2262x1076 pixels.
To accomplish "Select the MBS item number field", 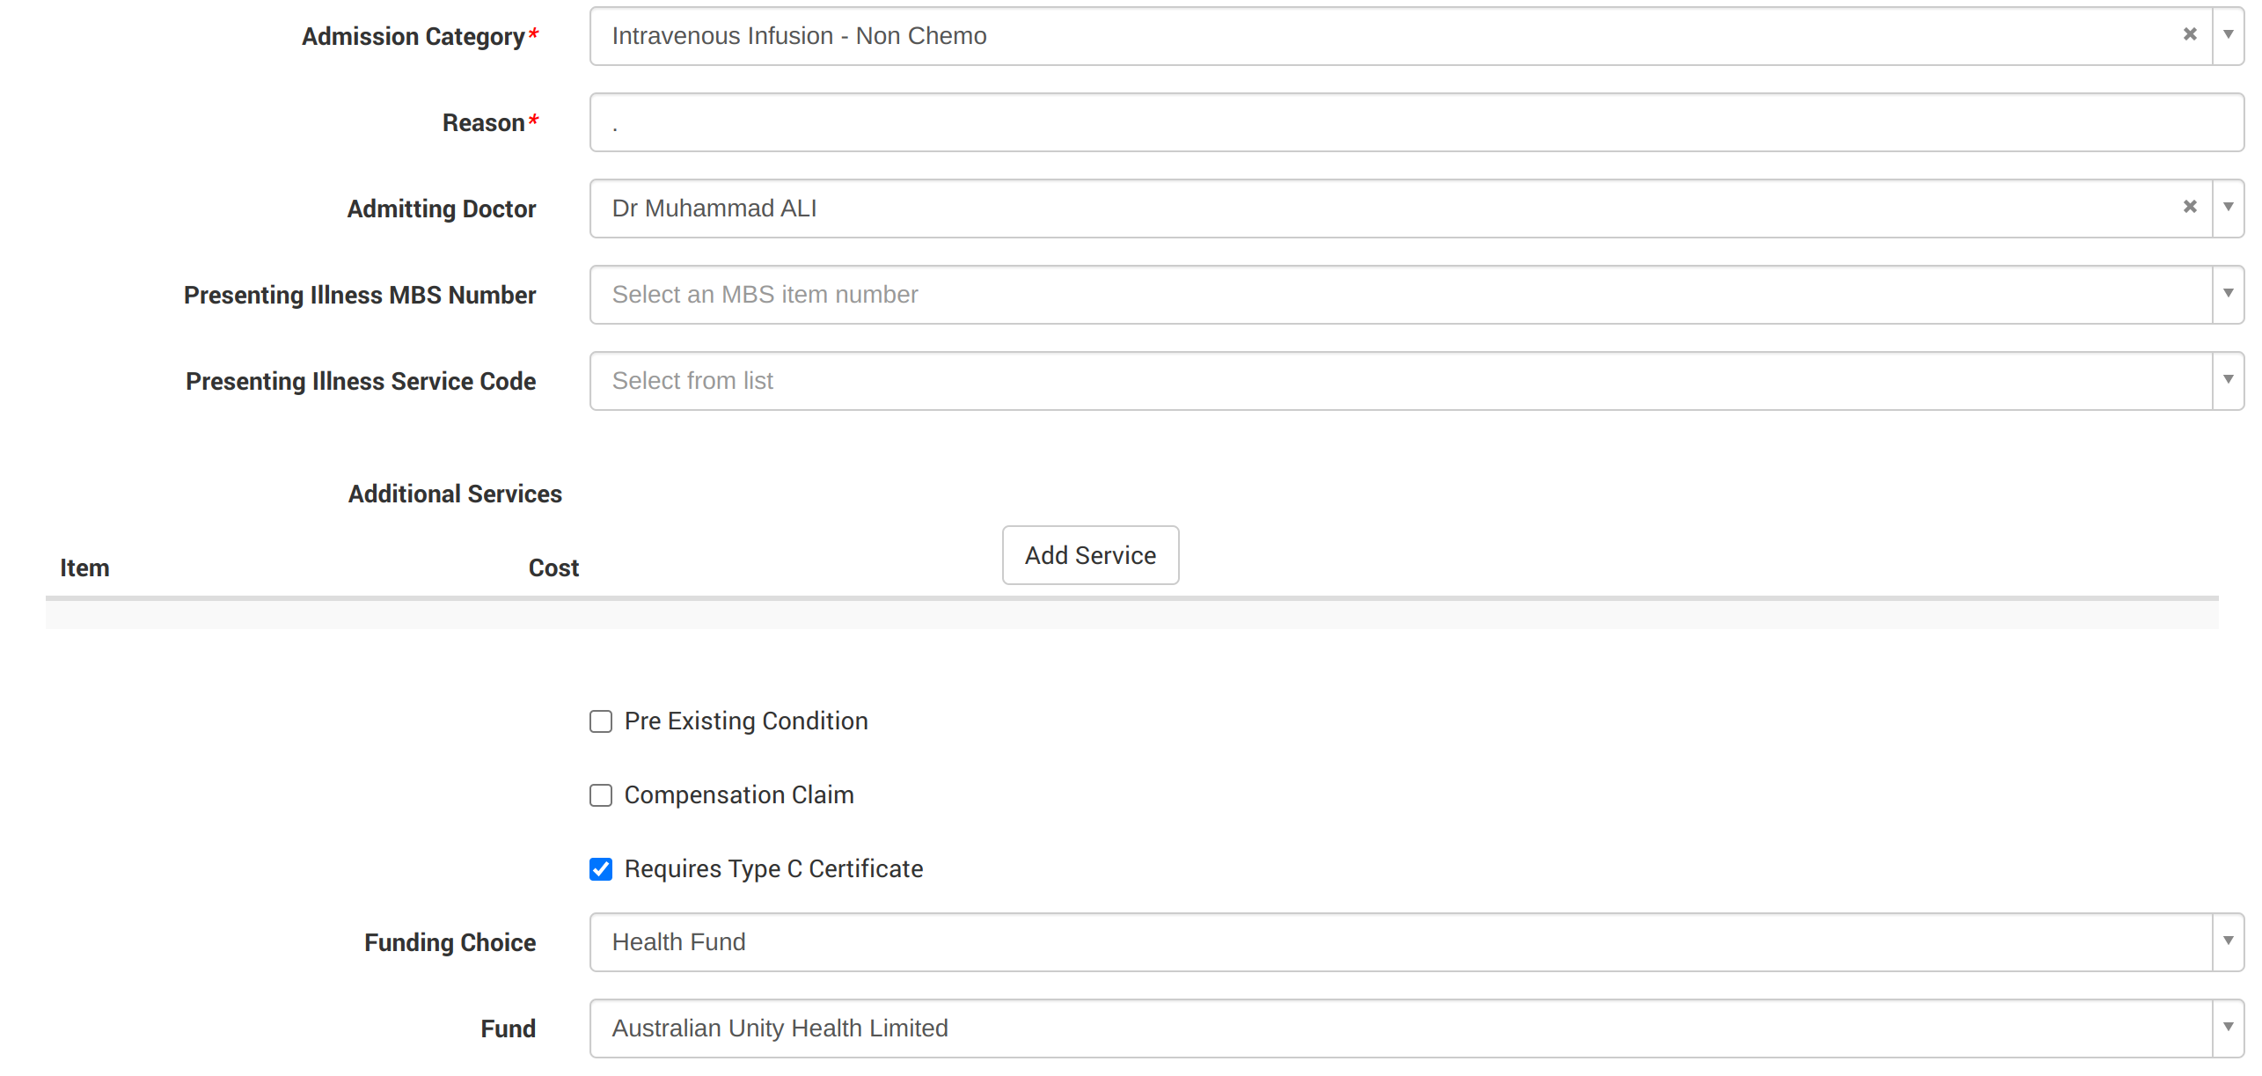I will pos(1399,295).
